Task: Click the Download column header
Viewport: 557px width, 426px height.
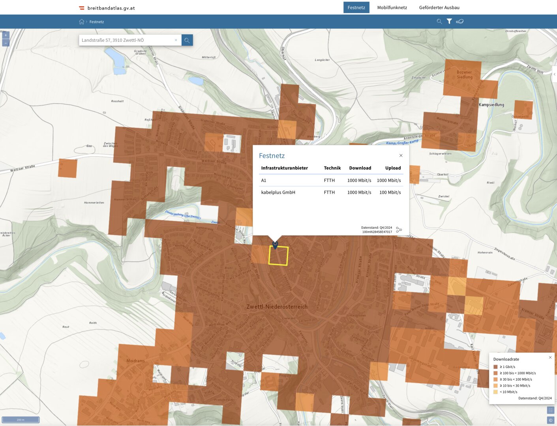Action: coord(360,168)
